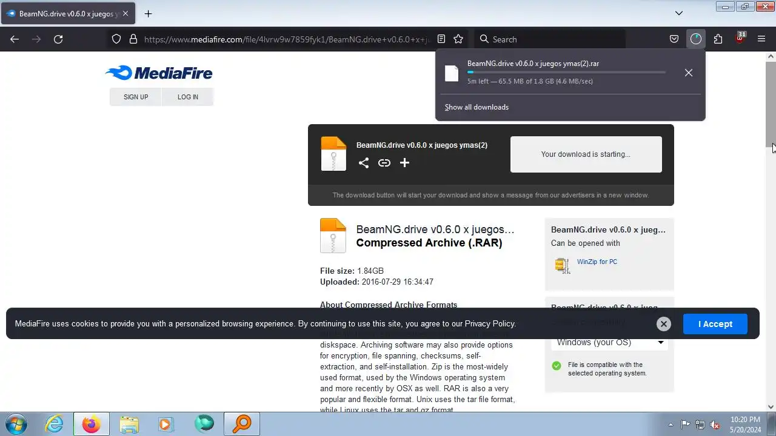Click the green sphere app in taskbar
Image resolution: width=776 pixels, height=436 pixels.
click(x=204, y=424)
